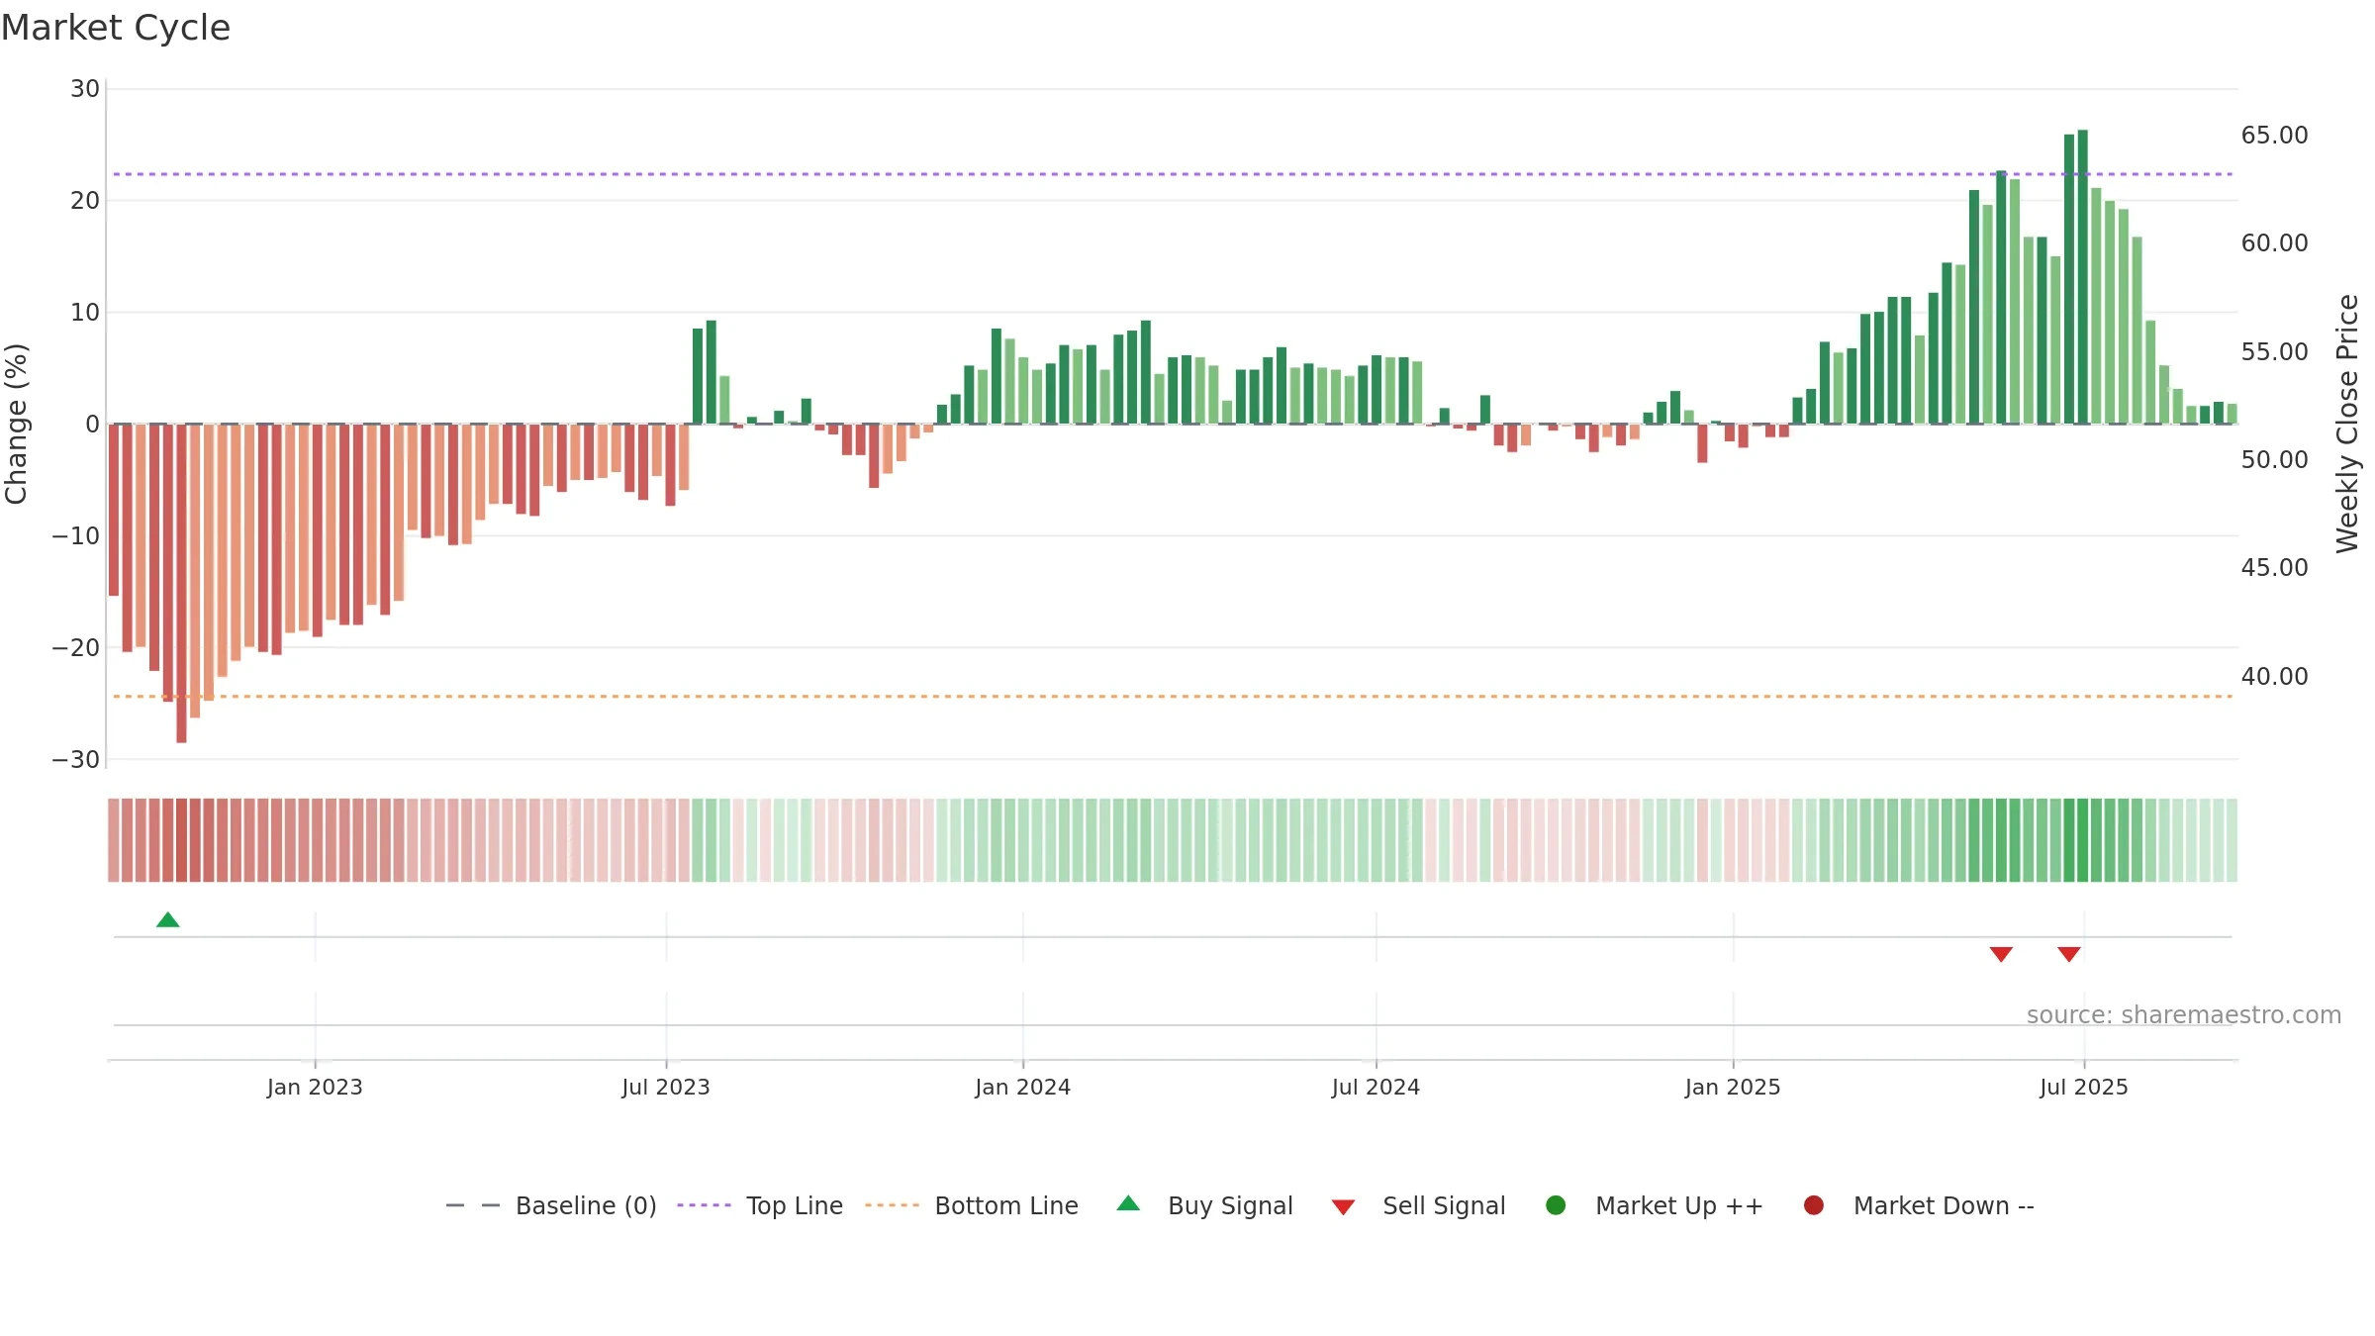Viewport: 2375px width, 1336px height.
Task: Toggle the Buy Signal legend entry
Action: 1204,1205
